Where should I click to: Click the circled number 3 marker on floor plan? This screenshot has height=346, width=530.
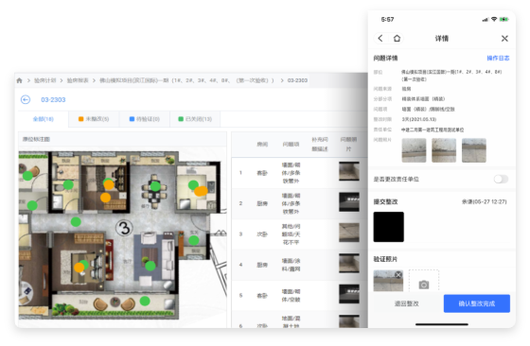coord(124,228)
